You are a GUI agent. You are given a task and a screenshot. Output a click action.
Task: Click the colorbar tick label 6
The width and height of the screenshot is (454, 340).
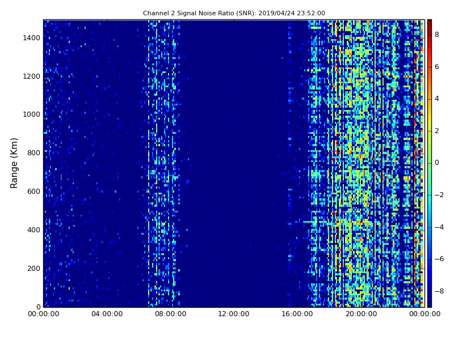pyautogui.click(x=437, y=67)
